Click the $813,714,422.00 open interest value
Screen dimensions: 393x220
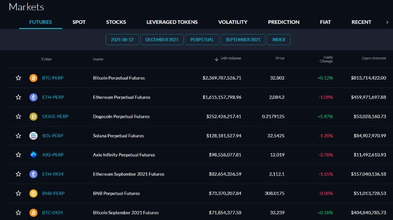369,78
